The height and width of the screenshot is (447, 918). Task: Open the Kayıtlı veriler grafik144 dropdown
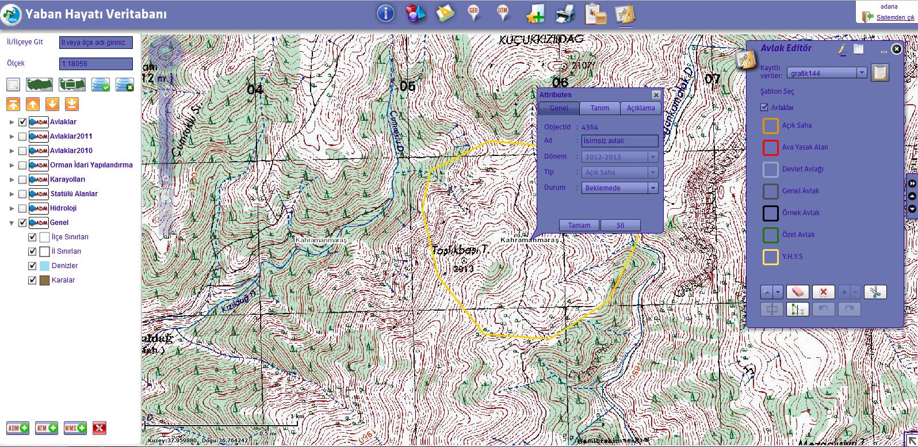pyautogui.click(x=862, y=73)
